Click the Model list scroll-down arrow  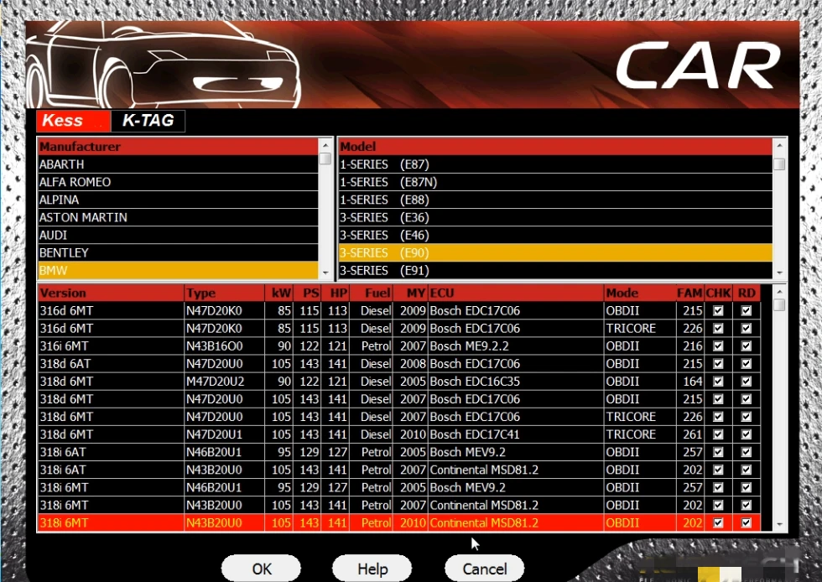779,273
